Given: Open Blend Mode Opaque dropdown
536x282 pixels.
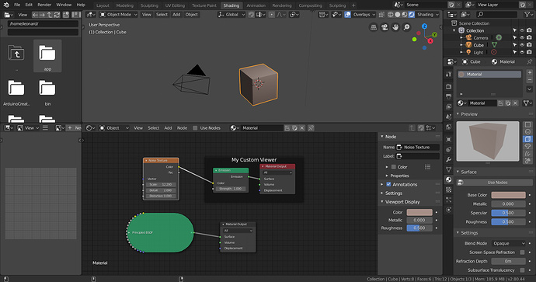Looking at the screenshot, I should (508, 243).
